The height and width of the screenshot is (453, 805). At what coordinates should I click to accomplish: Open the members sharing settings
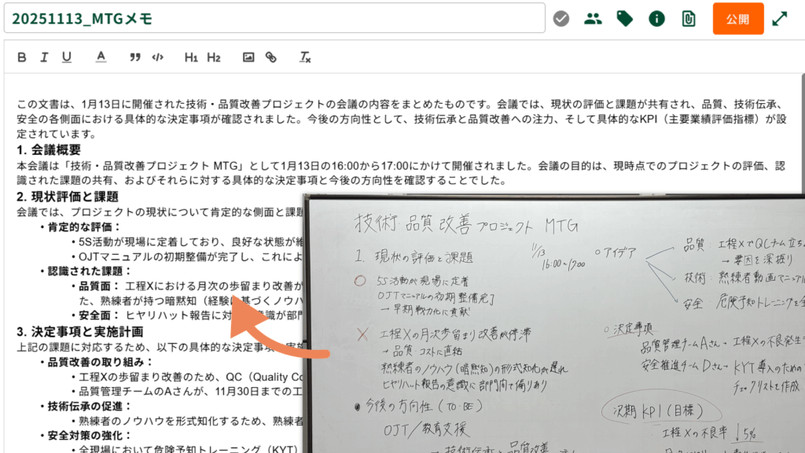593,19
